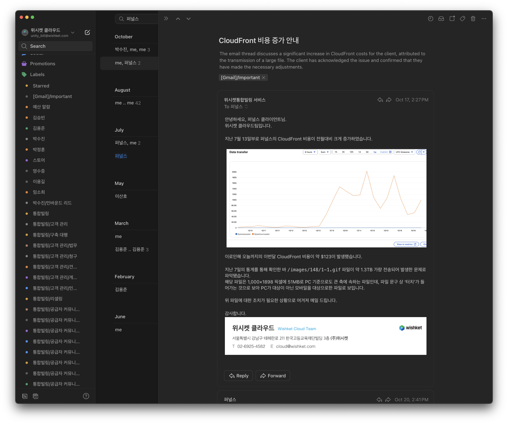
Task: Open the August me .. me 42 thread
Action: point(128,103)
